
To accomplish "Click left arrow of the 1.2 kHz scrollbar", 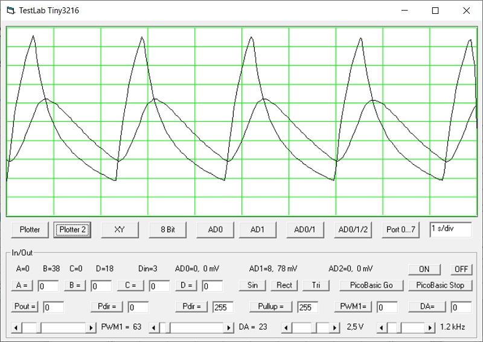I will coord(381,328).
